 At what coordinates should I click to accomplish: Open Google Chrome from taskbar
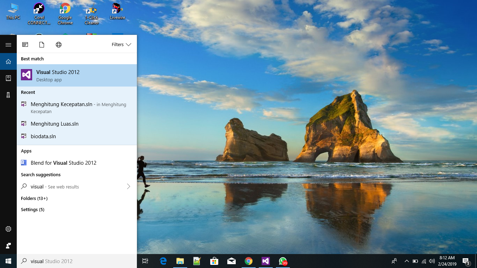coord(248,261)
